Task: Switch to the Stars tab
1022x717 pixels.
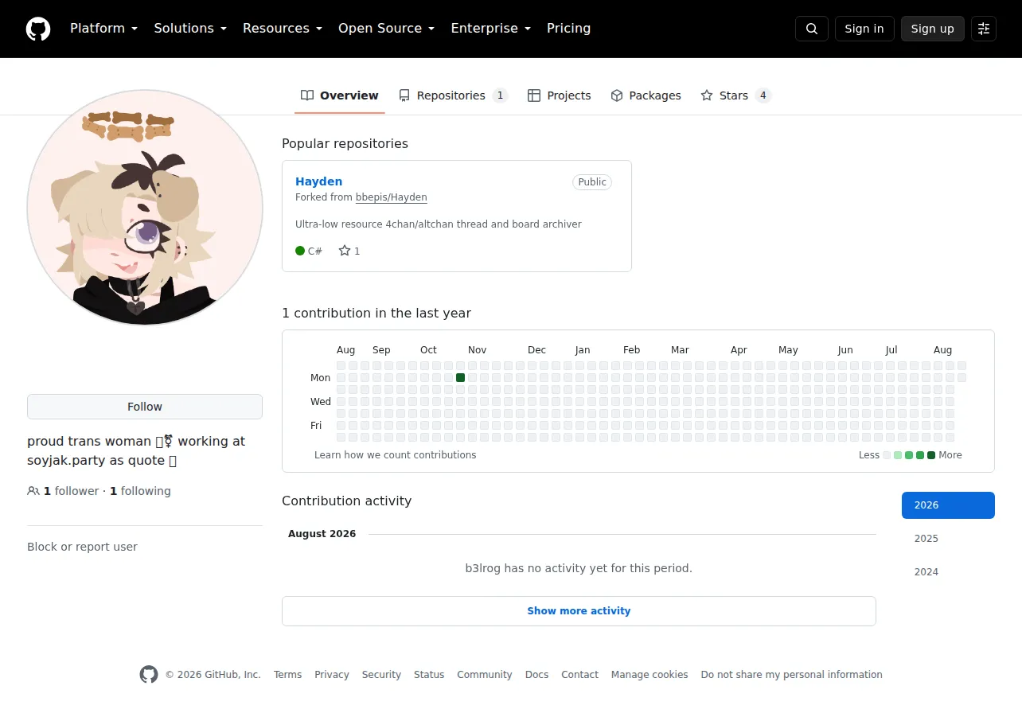Action: (736, 95)
